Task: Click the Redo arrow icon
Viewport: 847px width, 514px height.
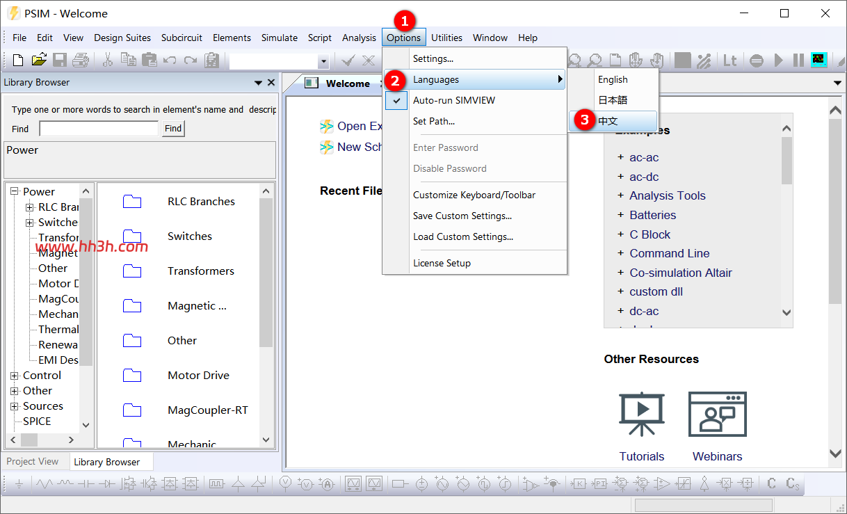Action: click(x=191, y=61)
